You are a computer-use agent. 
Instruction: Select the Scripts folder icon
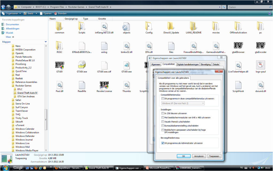point(82,26)
